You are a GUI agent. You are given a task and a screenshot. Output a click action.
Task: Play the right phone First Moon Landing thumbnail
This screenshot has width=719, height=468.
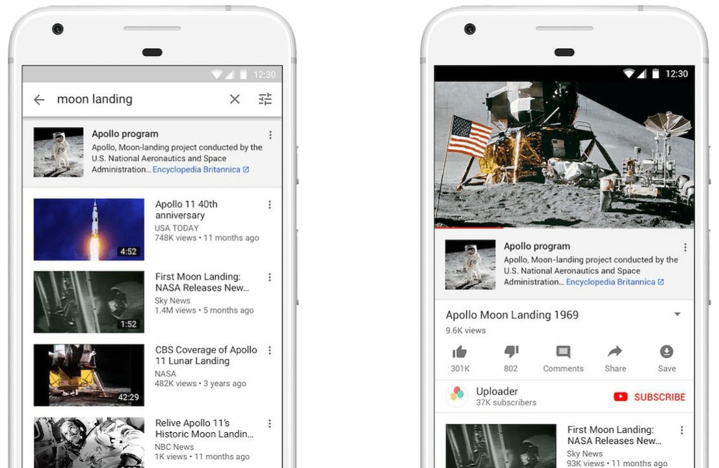(501, 446)
